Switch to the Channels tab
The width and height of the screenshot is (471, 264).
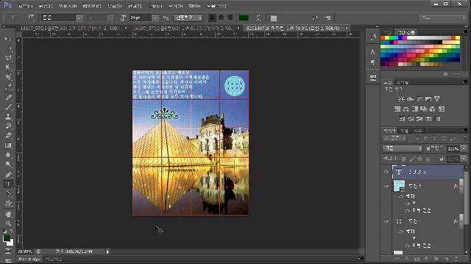click(405, 131)
